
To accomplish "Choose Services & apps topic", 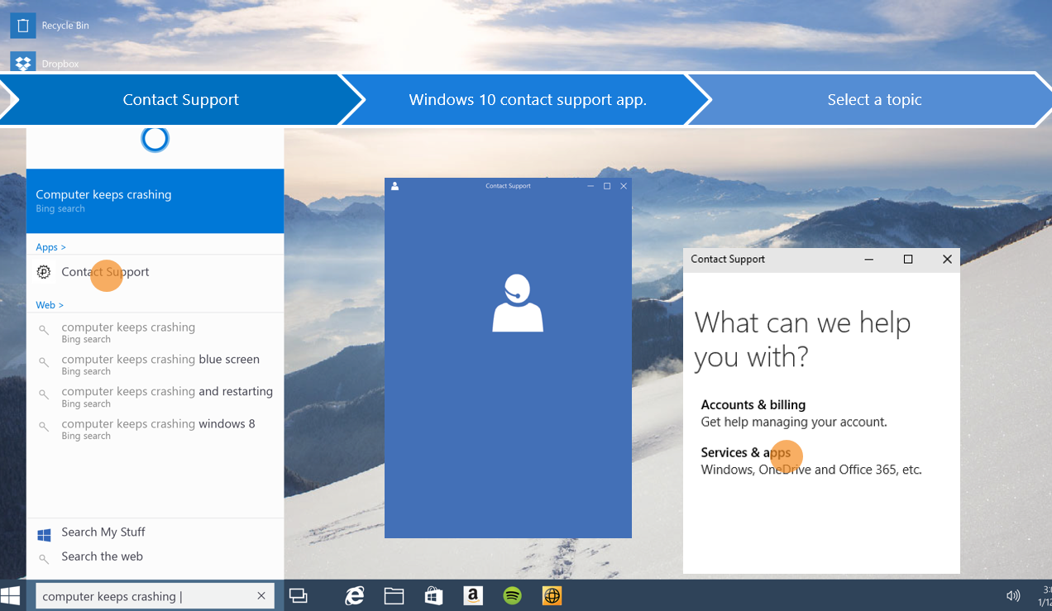I will 745,453.
